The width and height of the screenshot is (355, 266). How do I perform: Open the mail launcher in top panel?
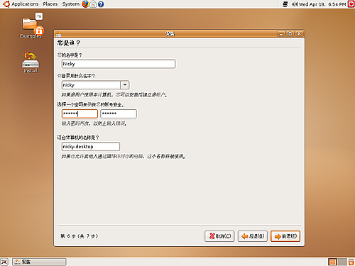[x=93, y=4]
